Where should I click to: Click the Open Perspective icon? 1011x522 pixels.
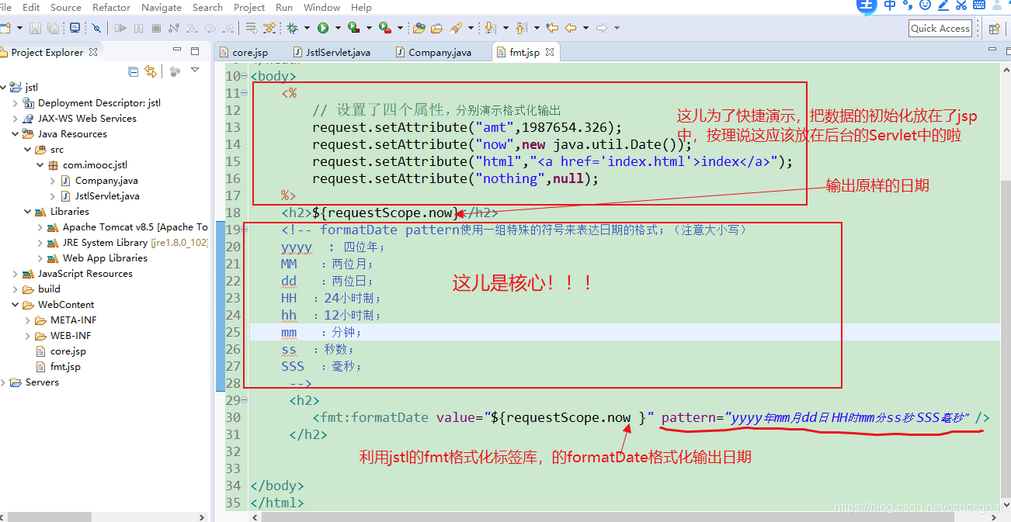tap(994, 29)
